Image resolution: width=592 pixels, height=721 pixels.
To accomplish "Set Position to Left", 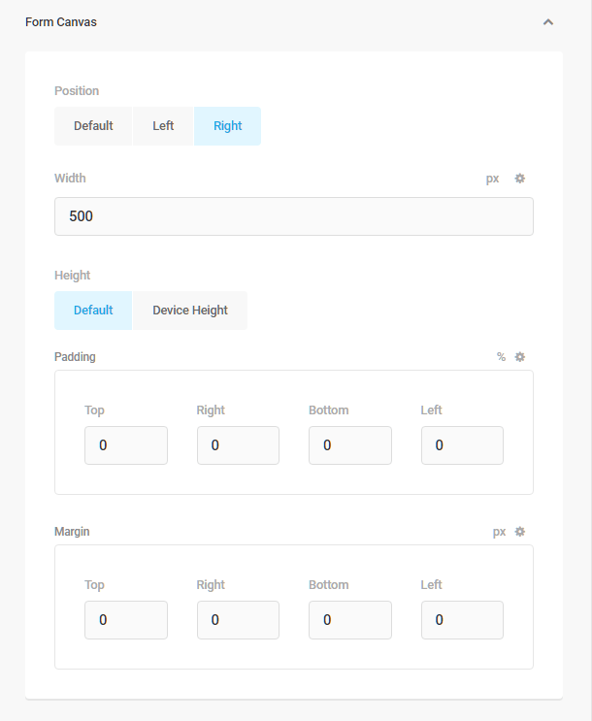I will pos(163,126).
